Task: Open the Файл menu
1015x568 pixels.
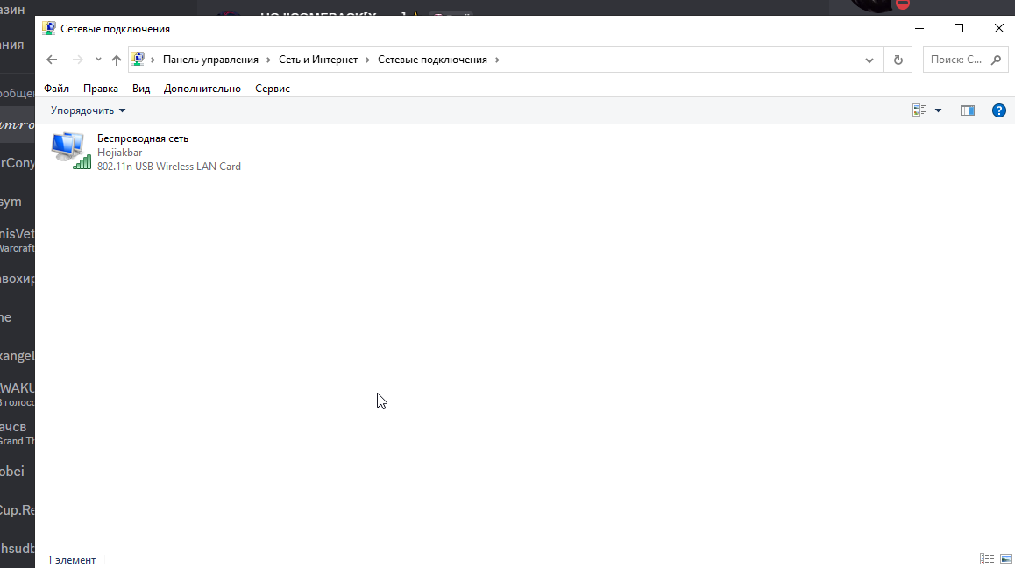Action: [56, 89]
